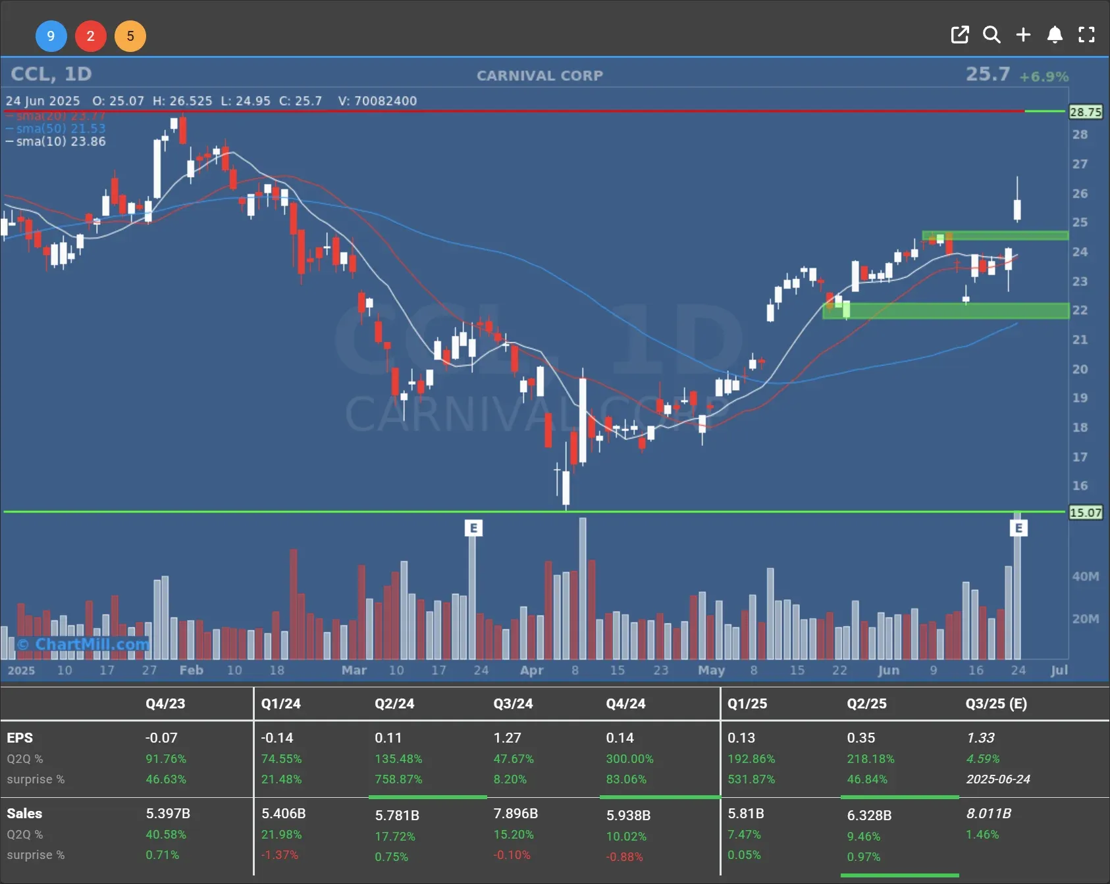This screenshot has width=1110, height=884.
Task: Click Sales value 6.328B
Action: tap(869, 816)
